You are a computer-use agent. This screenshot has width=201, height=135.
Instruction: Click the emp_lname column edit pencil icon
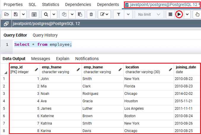pyautogui.click(x=120, y=70)
